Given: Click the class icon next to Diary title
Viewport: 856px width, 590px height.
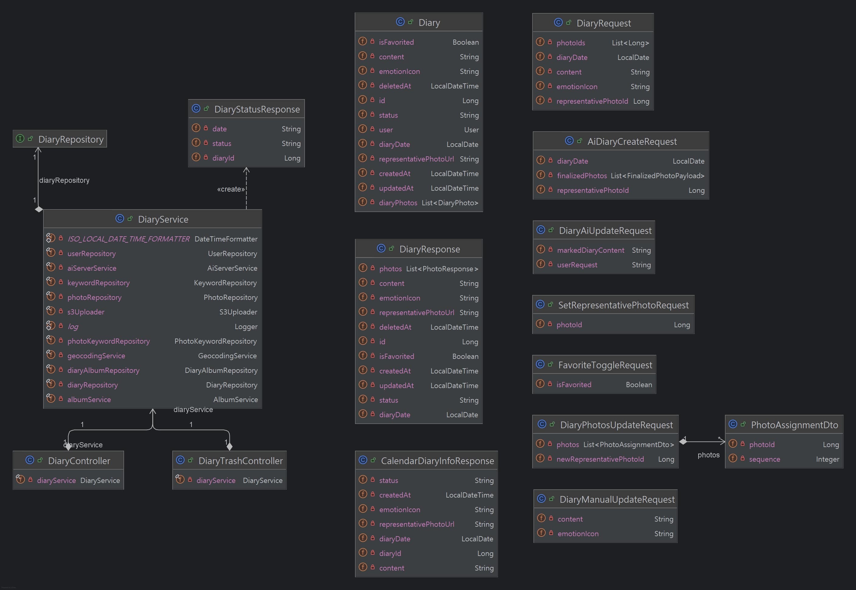Looking at the screenshot, I should click(400, 22).
